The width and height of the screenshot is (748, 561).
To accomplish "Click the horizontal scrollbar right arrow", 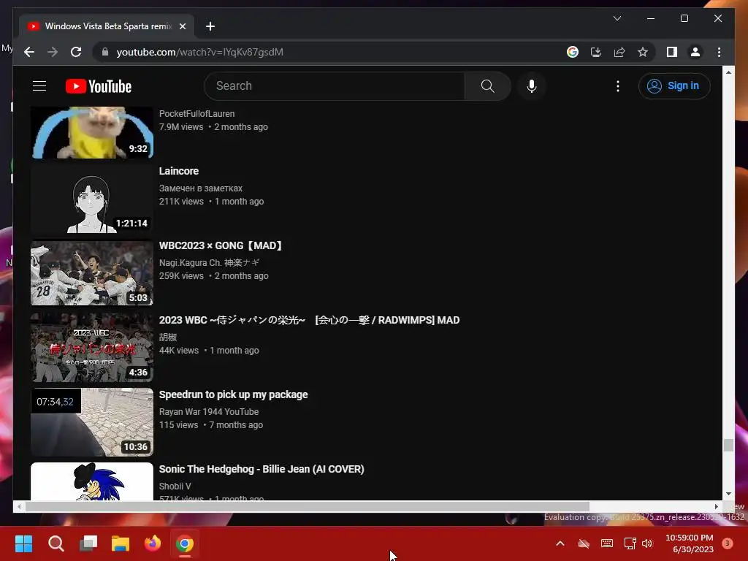I will coord(716,506).
